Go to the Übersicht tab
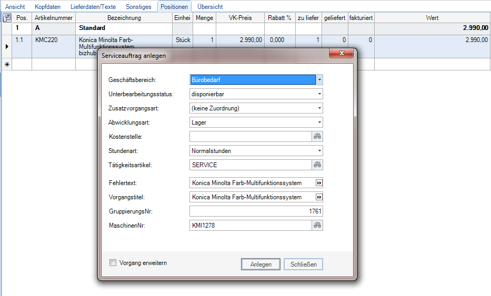This screenshot has height=296, width=491. tap(210, 7)
